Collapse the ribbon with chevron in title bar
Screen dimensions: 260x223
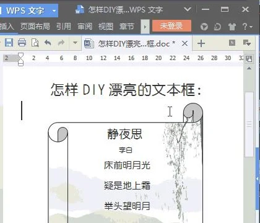coord(188,9)
